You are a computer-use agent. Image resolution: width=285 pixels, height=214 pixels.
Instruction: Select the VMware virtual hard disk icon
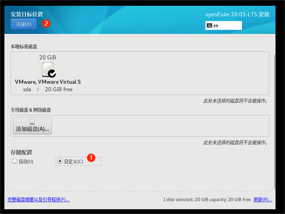tap(48, 70)
